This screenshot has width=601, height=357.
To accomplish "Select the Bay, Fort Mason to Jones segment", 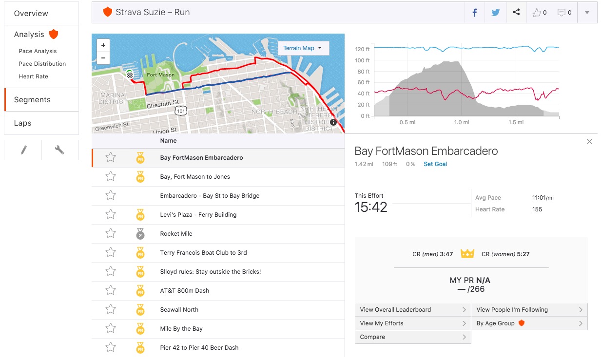I will tap(195, 176).
